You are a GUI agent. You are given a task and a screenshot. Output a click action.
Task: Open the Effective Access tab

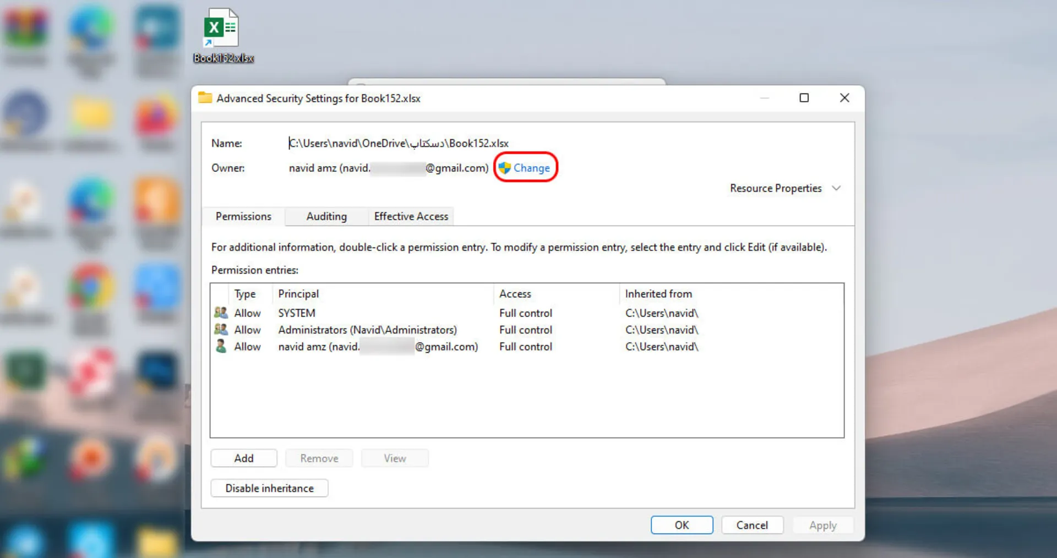click(411, 216)
